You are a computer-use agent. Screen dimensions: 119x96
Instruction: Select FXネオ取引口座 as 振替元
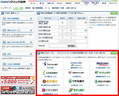(63, 31)
